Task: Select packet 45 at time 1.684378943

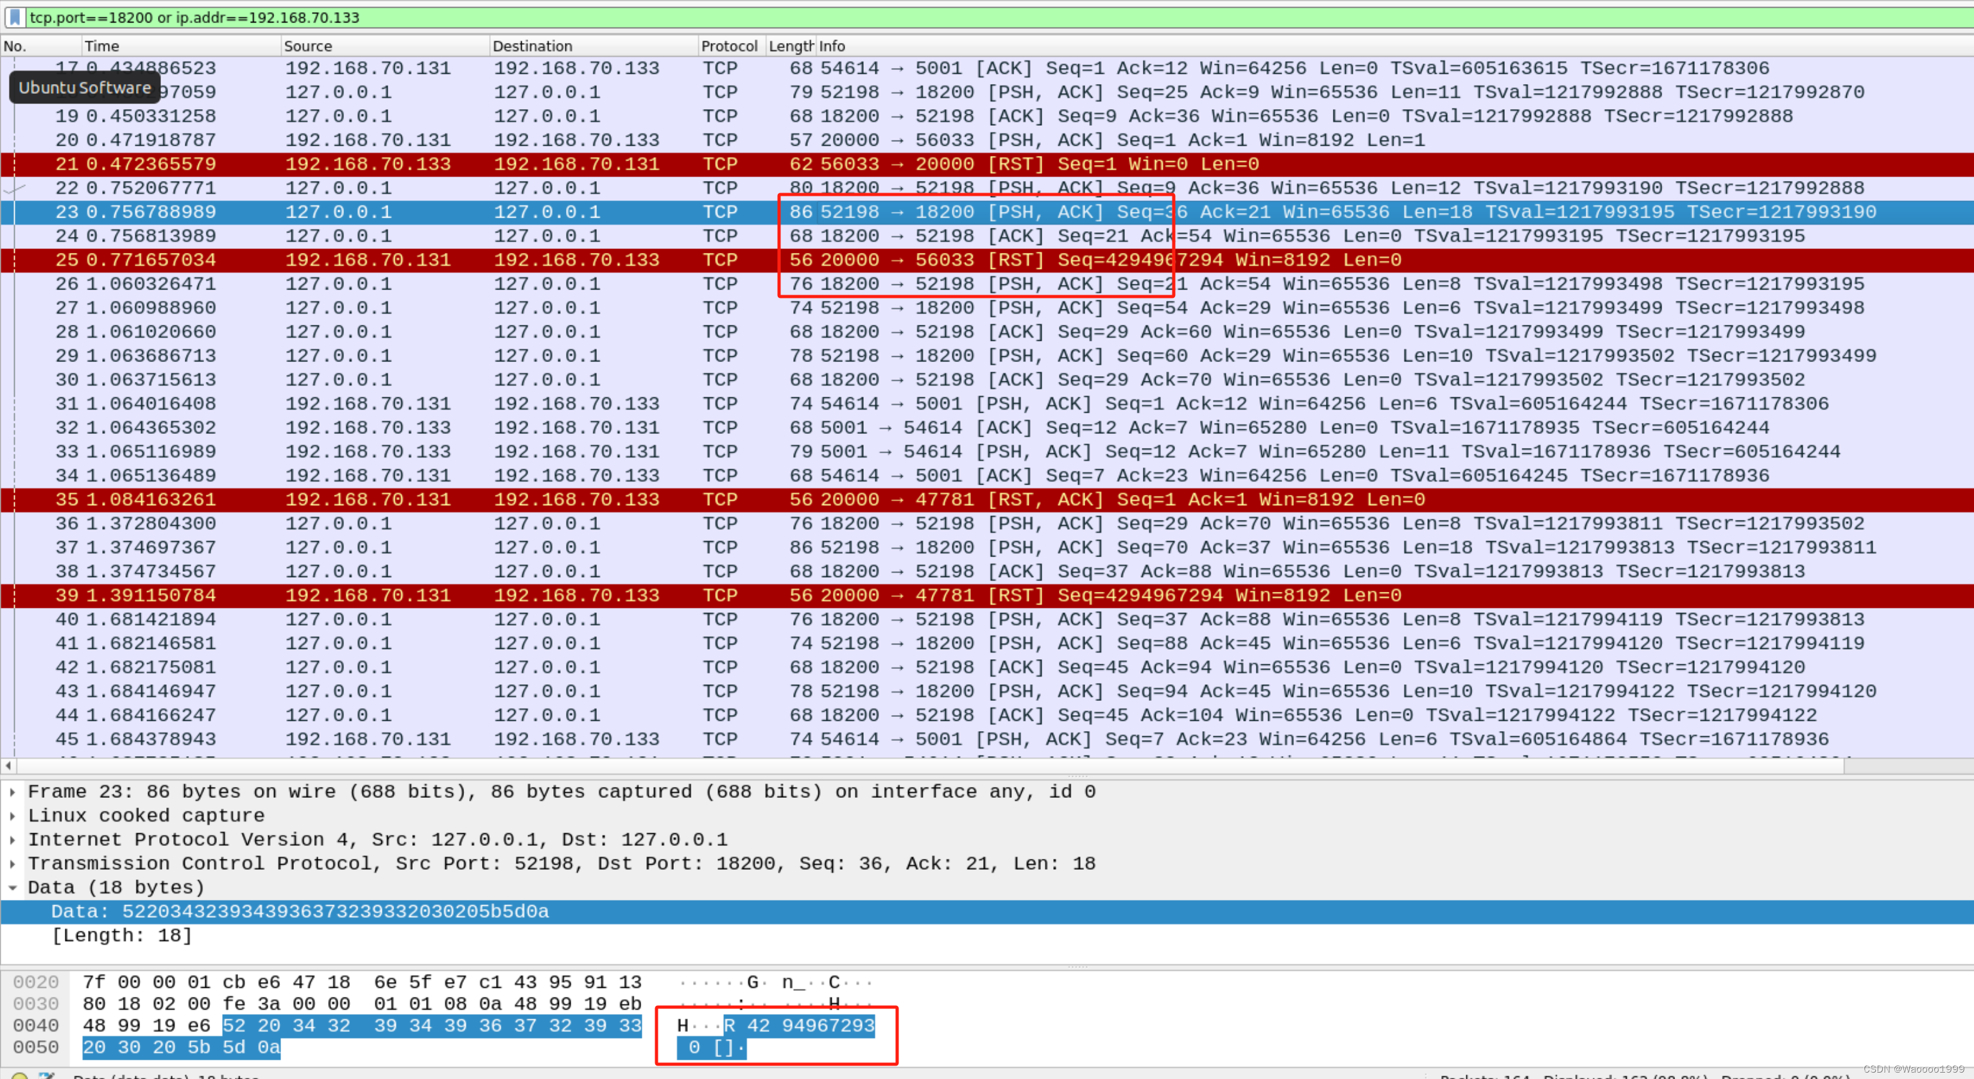Action: click(x=987, y=739)
